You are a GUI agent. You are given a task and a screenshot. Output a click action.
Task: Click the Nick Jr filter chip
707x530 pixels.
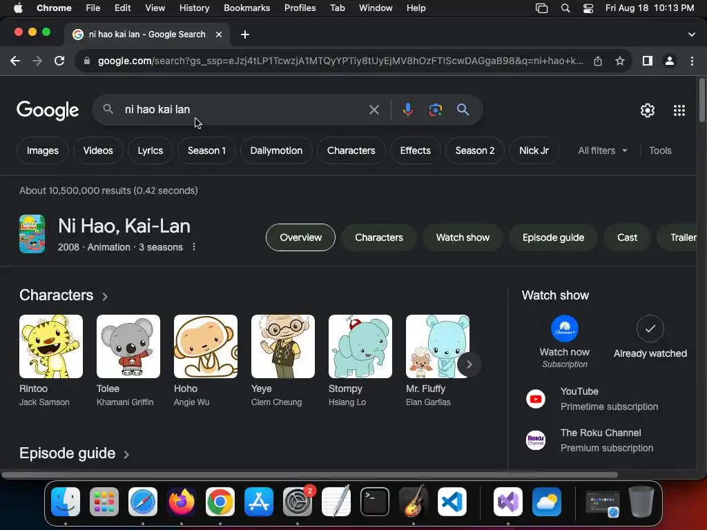[x=534, y=150]
